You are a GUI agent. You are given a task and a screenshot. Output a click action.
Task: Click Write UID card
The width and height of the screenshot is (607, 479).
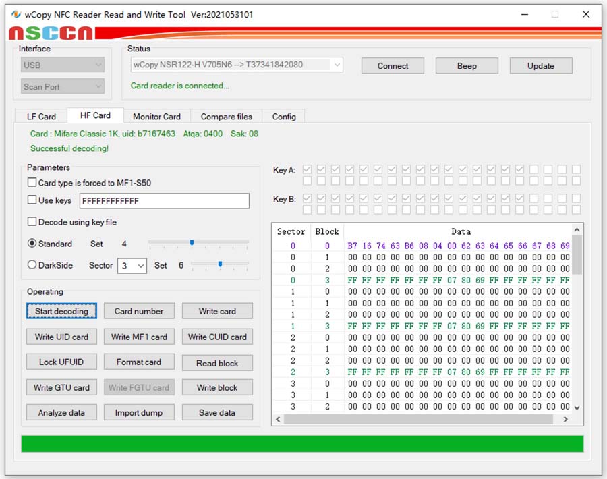click(x=61, y=337)
